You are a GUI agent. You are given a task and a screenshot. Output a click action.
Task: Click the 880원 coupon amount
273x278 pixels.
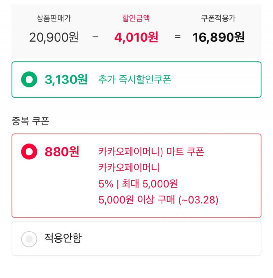62,152
